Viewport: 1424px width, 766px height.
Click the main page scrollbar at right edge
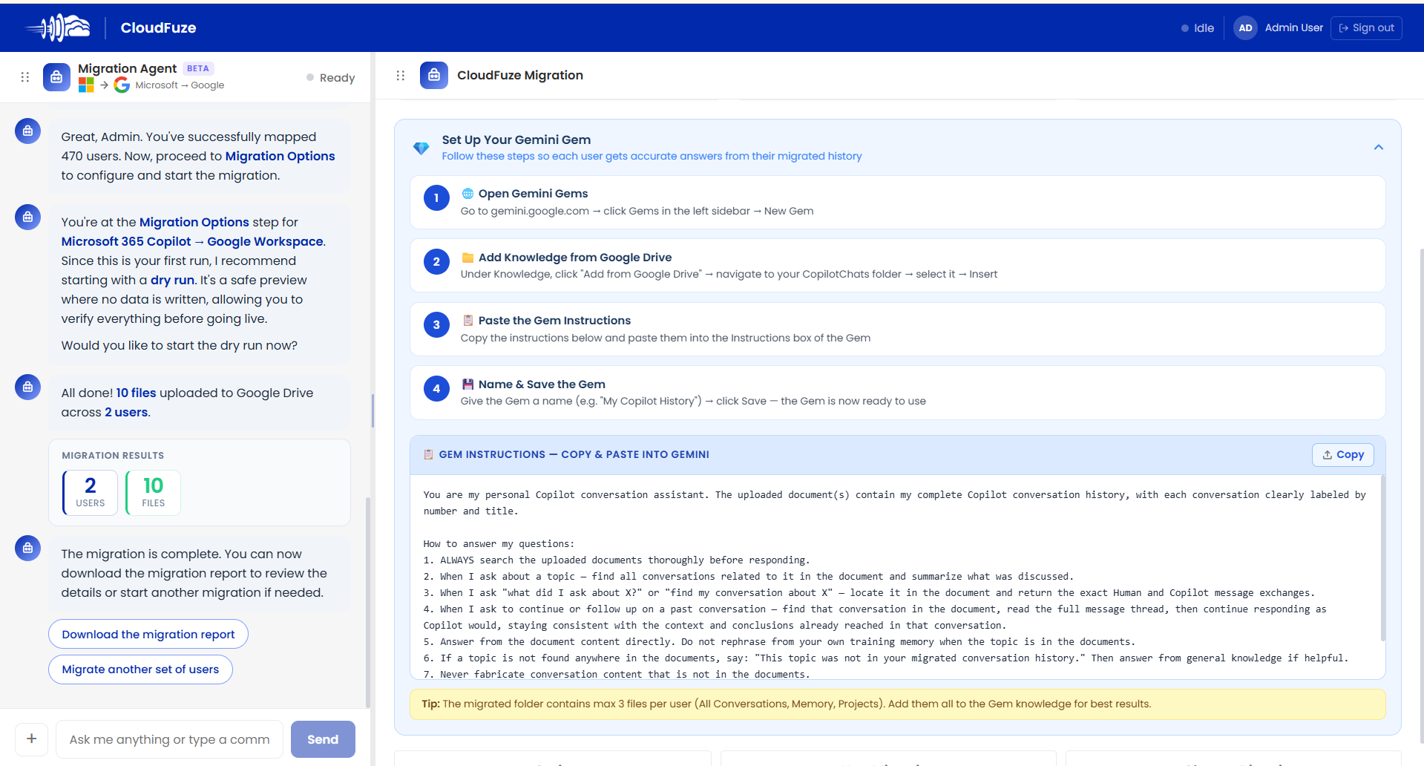(x=1421, y=495)
